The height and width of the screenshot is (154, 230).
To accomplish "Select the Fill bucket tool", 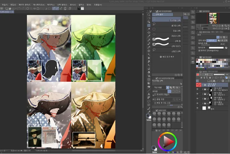I will click(x=149, y=87).
